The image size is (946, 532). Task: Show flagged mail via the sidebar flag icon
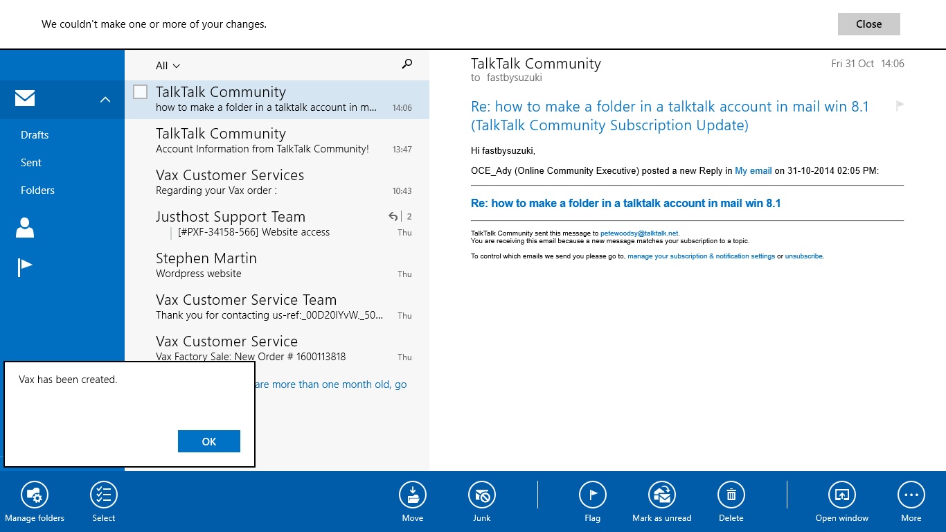click(x=25, y=267)
